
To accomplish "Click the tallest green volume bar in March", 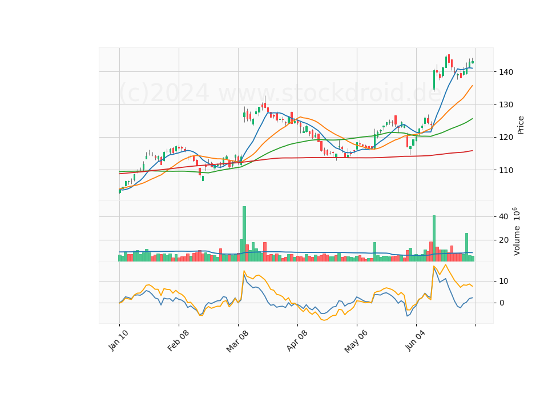I will point(244,234).
